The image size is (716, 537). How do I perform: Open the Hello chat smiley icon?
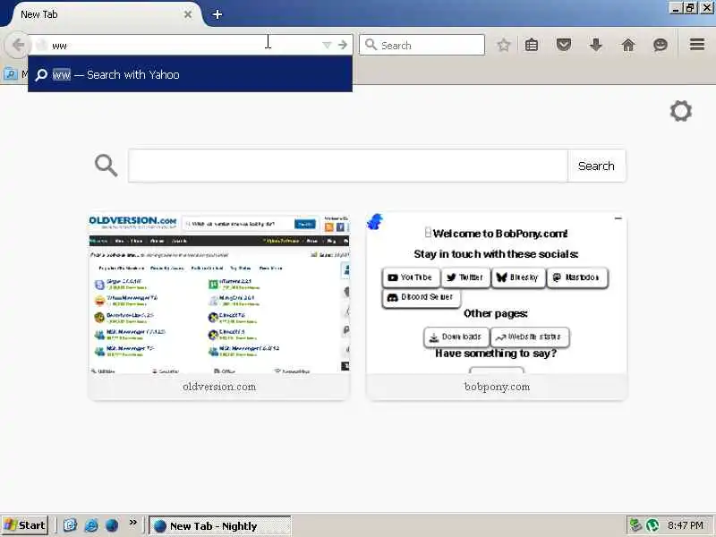pos(661,45)
